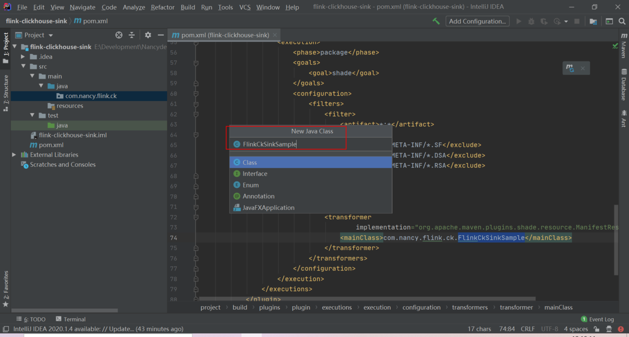Dismiss the Maven changes popup with X
The width and height of the screenshot is (629, 337).
[x=582, y=69]
